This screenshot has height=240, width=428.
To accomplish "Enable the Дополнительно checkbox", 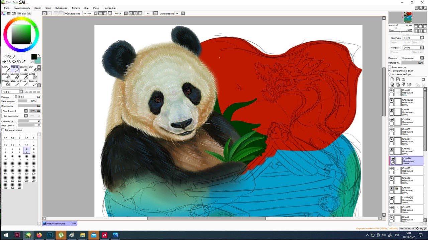I will pos(3,130).
